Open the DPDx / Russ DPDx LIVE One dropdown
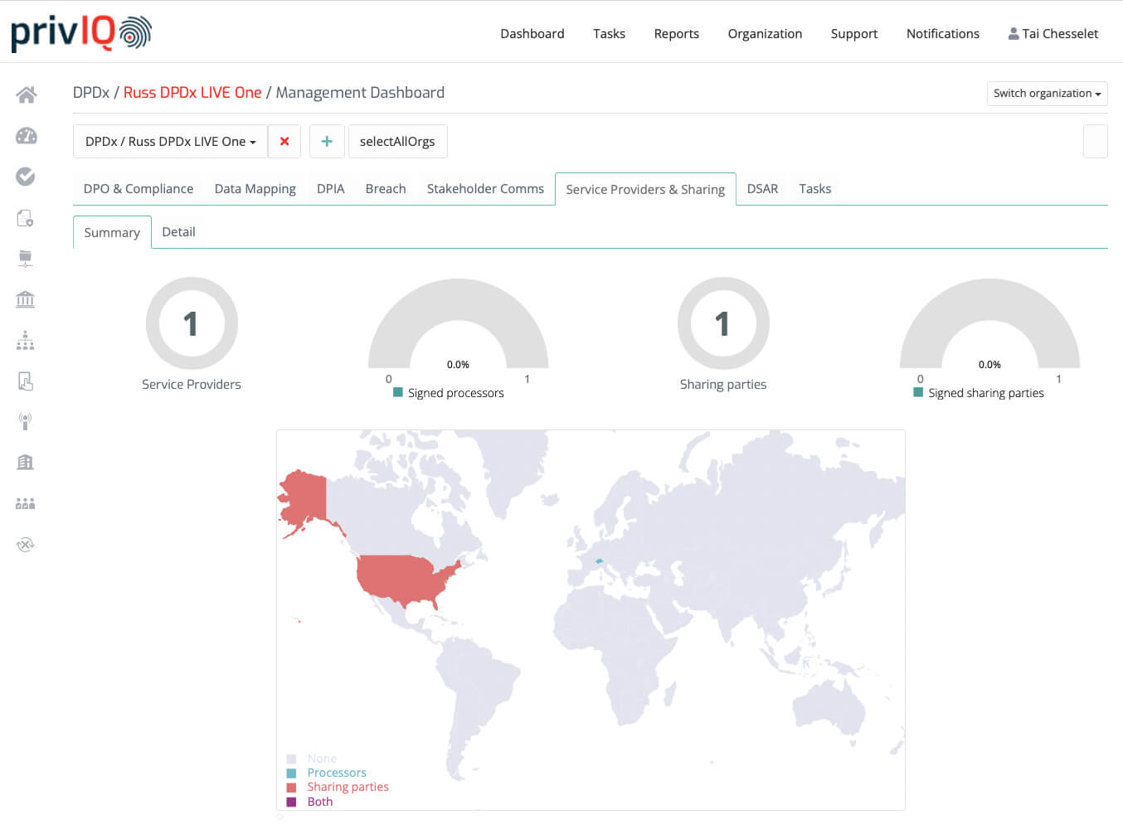The height and width of the screenshot is (834, 1123). coord(170,141)
